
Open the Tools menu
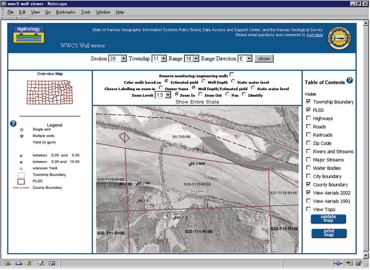click(x=86, y=12)
